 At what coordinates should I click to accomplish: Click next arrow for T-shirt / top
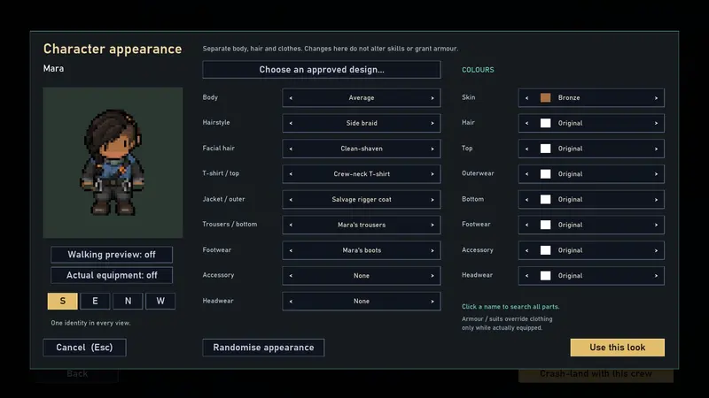(432, 174)
